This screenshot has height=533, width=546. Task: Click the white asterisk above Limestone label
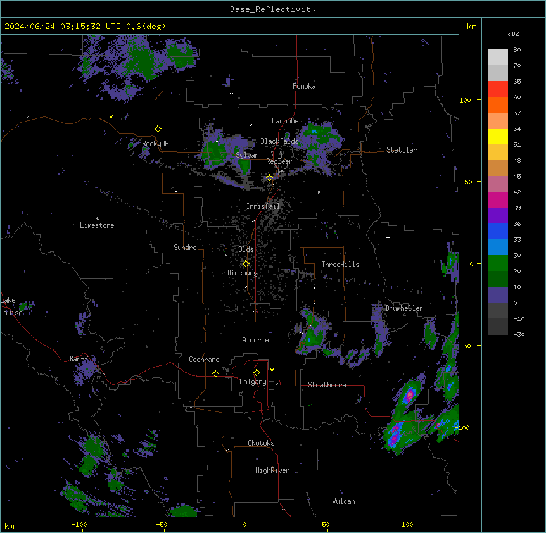click(97, 219)
